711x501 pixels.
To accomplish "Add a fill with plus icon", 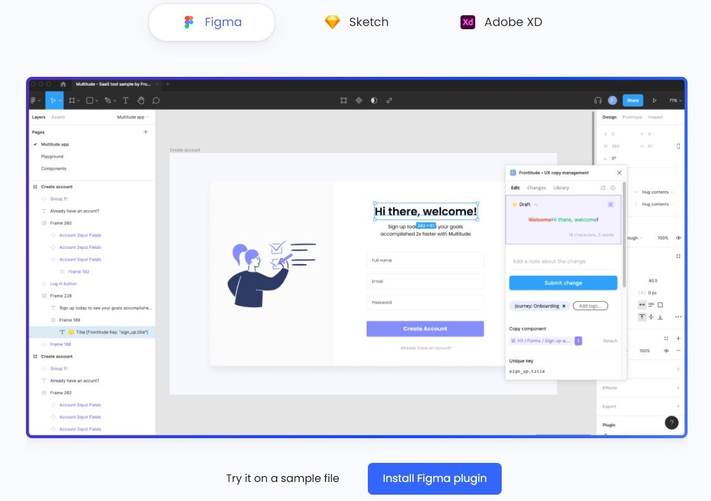I will 678,338.
